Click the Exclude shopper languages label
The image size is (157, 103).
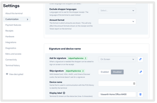63,9
